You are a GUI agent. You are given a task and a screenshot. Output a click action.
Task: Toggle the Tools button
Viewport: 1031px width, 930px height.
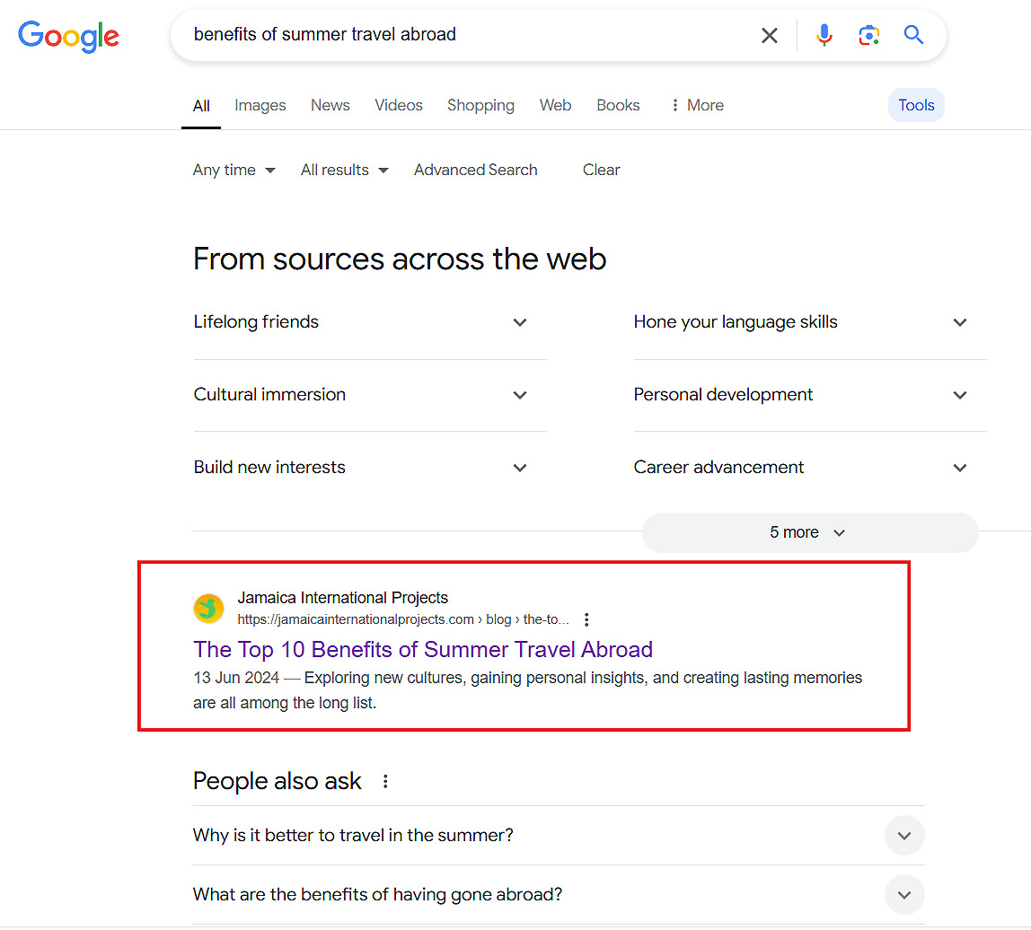[x=916, y=105]
